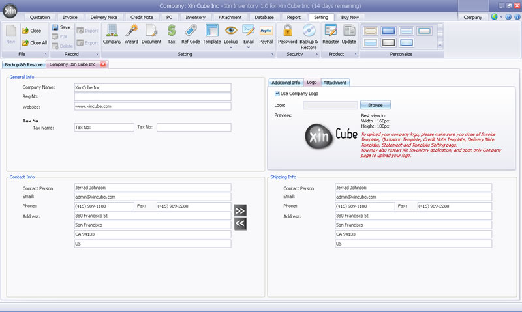Click the Lookup eye icon
Image resolution: width=522 pixels, height=312 pixels.
click(x=231, y=31)
